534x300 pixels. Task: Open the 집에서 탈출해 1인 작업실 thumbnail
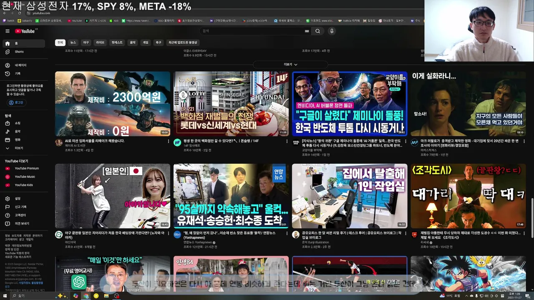(x=350, y=196)
